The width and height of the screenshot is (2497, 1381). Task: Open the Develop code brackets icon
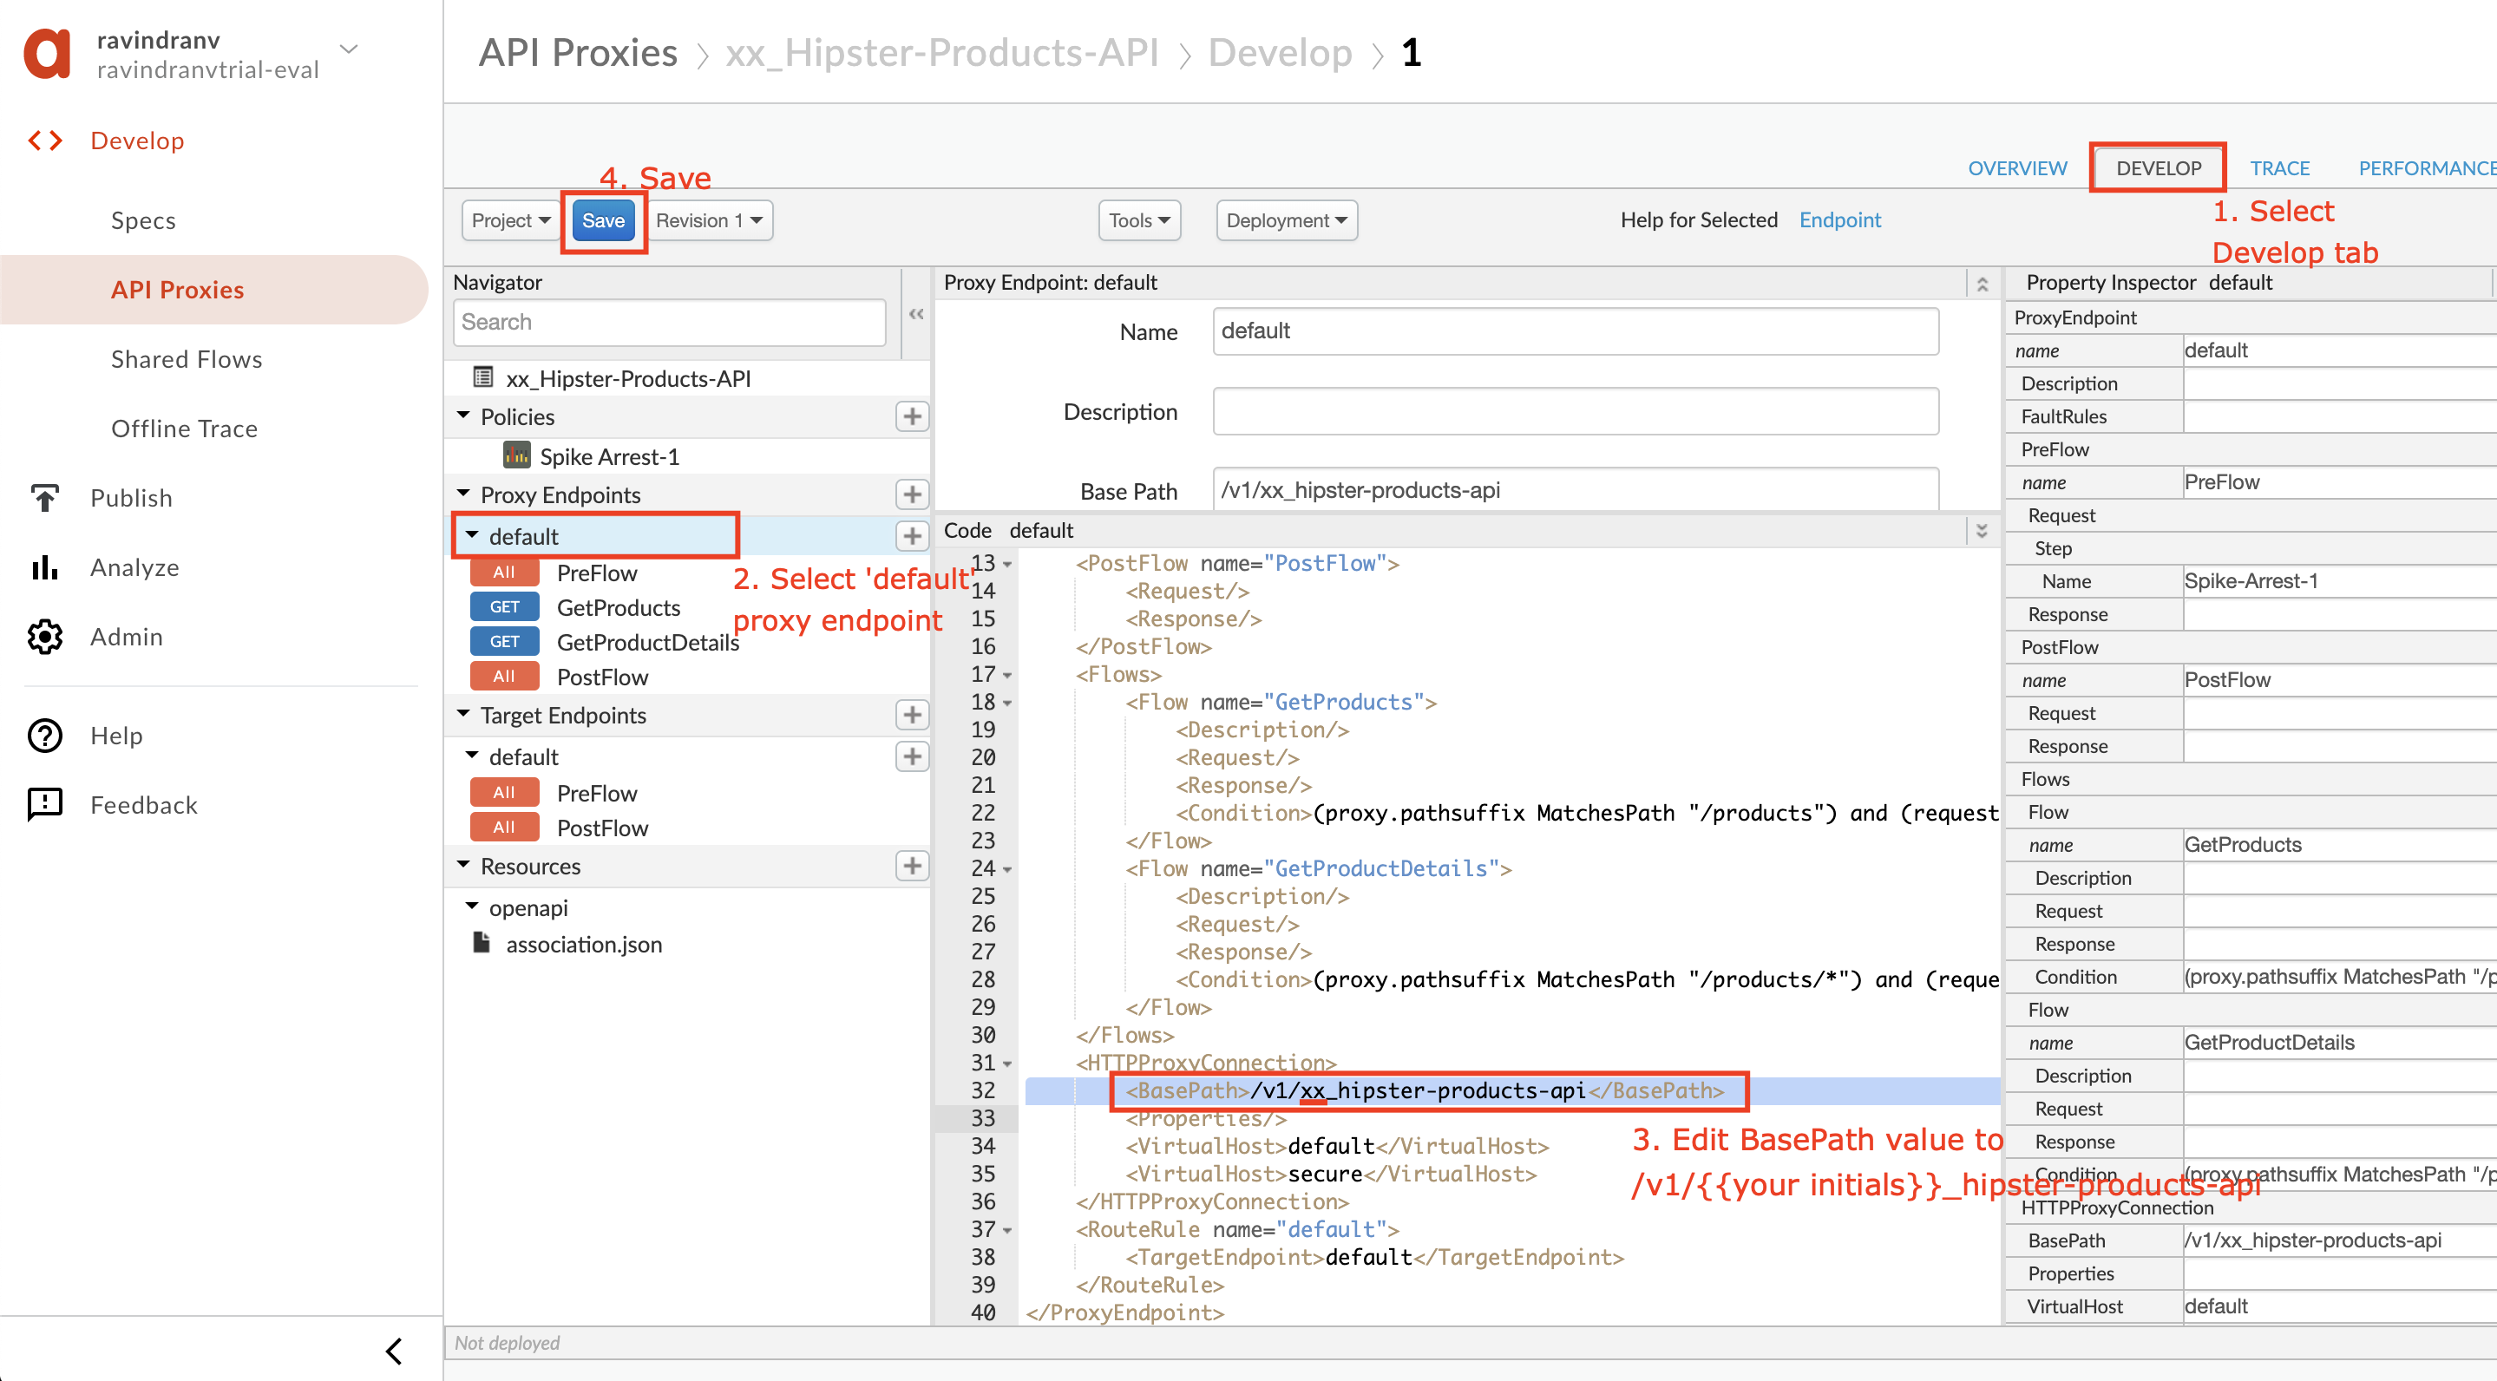[x=44, y=141]
